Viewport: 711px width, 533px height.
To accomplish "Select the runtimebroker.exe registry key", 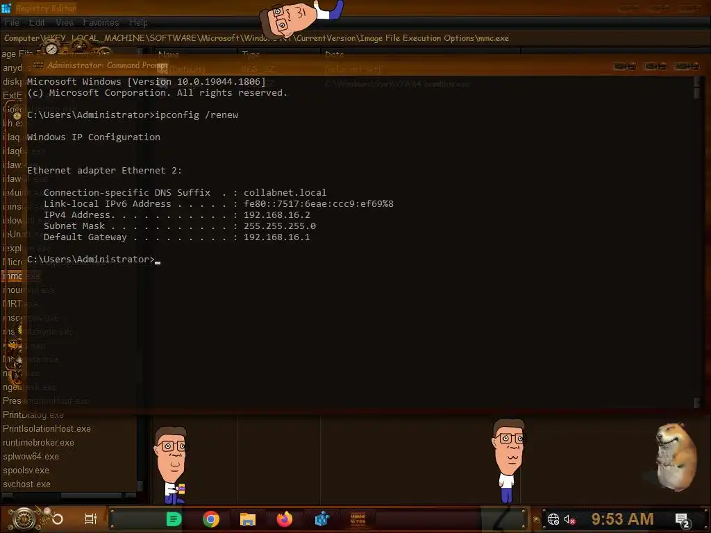I will 39,442.
